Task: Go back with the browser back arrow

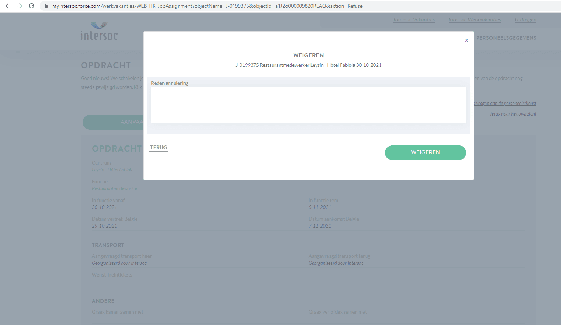Action: pos(8,6)
